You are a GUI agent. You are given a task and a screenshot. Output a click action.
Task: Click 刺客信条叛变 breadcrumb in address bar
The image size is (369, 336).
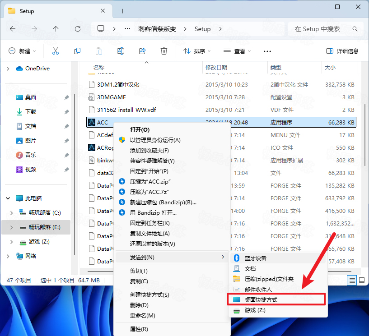[x=157, y=29]
